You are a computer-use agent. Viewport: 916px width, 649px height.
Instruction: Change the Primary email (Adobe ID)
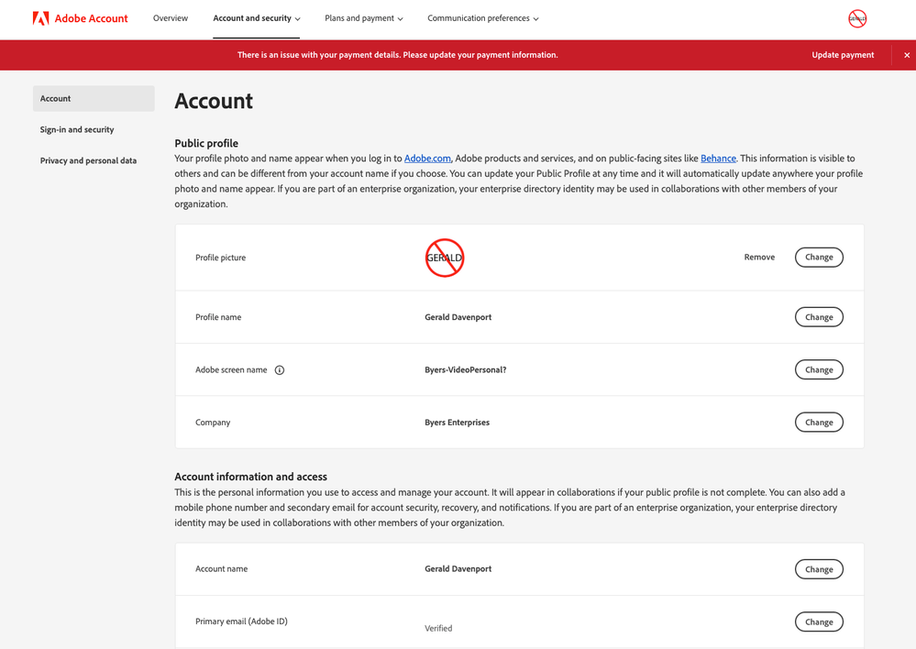819,622
